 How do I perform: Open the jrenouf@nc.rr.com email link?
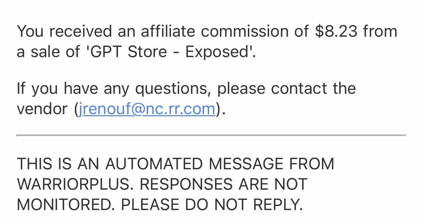coord(147,109)
